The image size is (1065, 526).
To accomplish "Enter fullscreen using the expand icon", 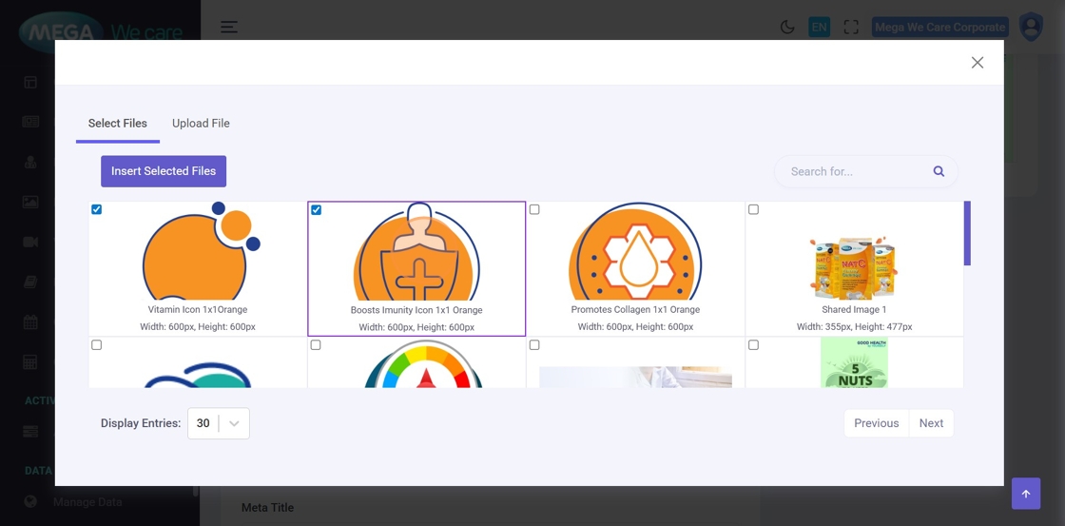I will (851, 28).
